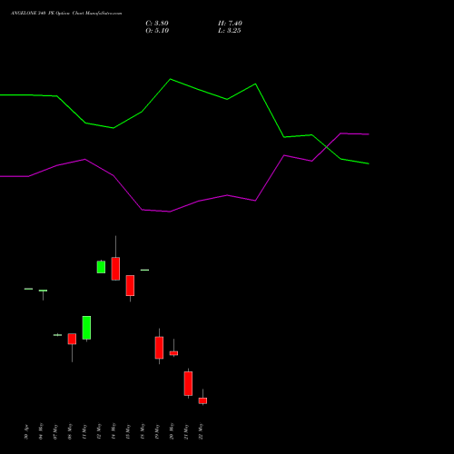This screenshot has width=454, height=454.
Task: Click the close value 'C: 3.80'
Action: tap(157, 24)
